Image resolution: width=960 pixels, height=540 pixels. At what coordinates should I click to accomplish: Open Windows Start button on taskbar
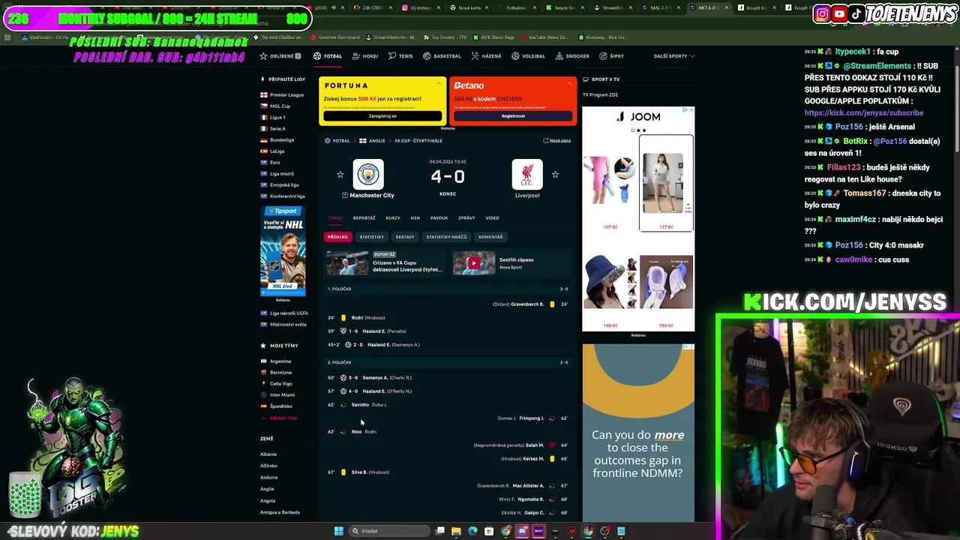tap(339, 531)
